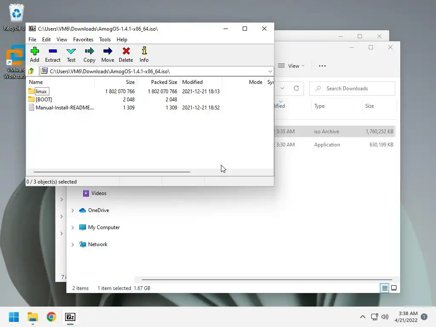Viewport: 436px width, 327px height.
Task: Expand the My Computer tree node
Action: (x=72, y=227)
